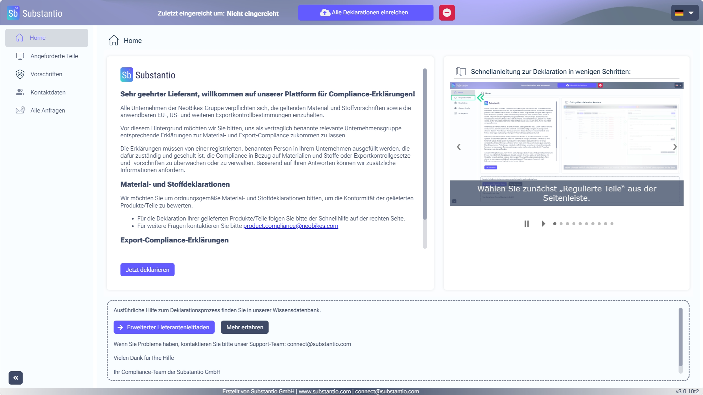Click the welcome text panel scrollbar

tap(425, 144)
